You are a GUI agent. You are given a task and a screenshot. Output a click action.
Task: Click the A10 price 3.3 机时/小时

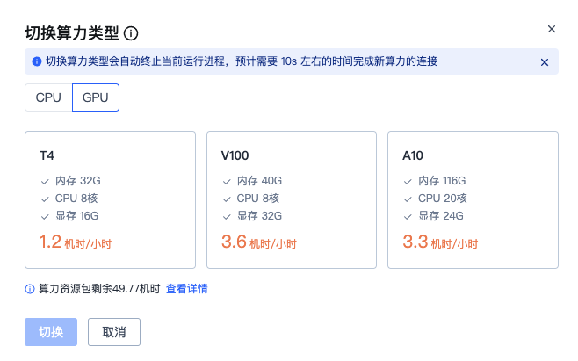click(437, 242)
